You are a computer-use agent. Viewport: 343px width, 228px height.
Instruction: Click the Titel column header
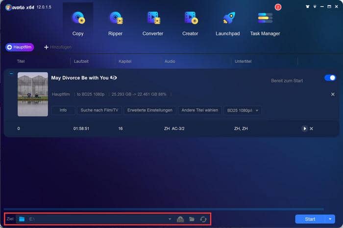(21, 61)
